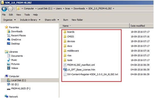Click Computer in the address breadcrumb
Viewport: 154px width, 98px height.
(29, 9)
